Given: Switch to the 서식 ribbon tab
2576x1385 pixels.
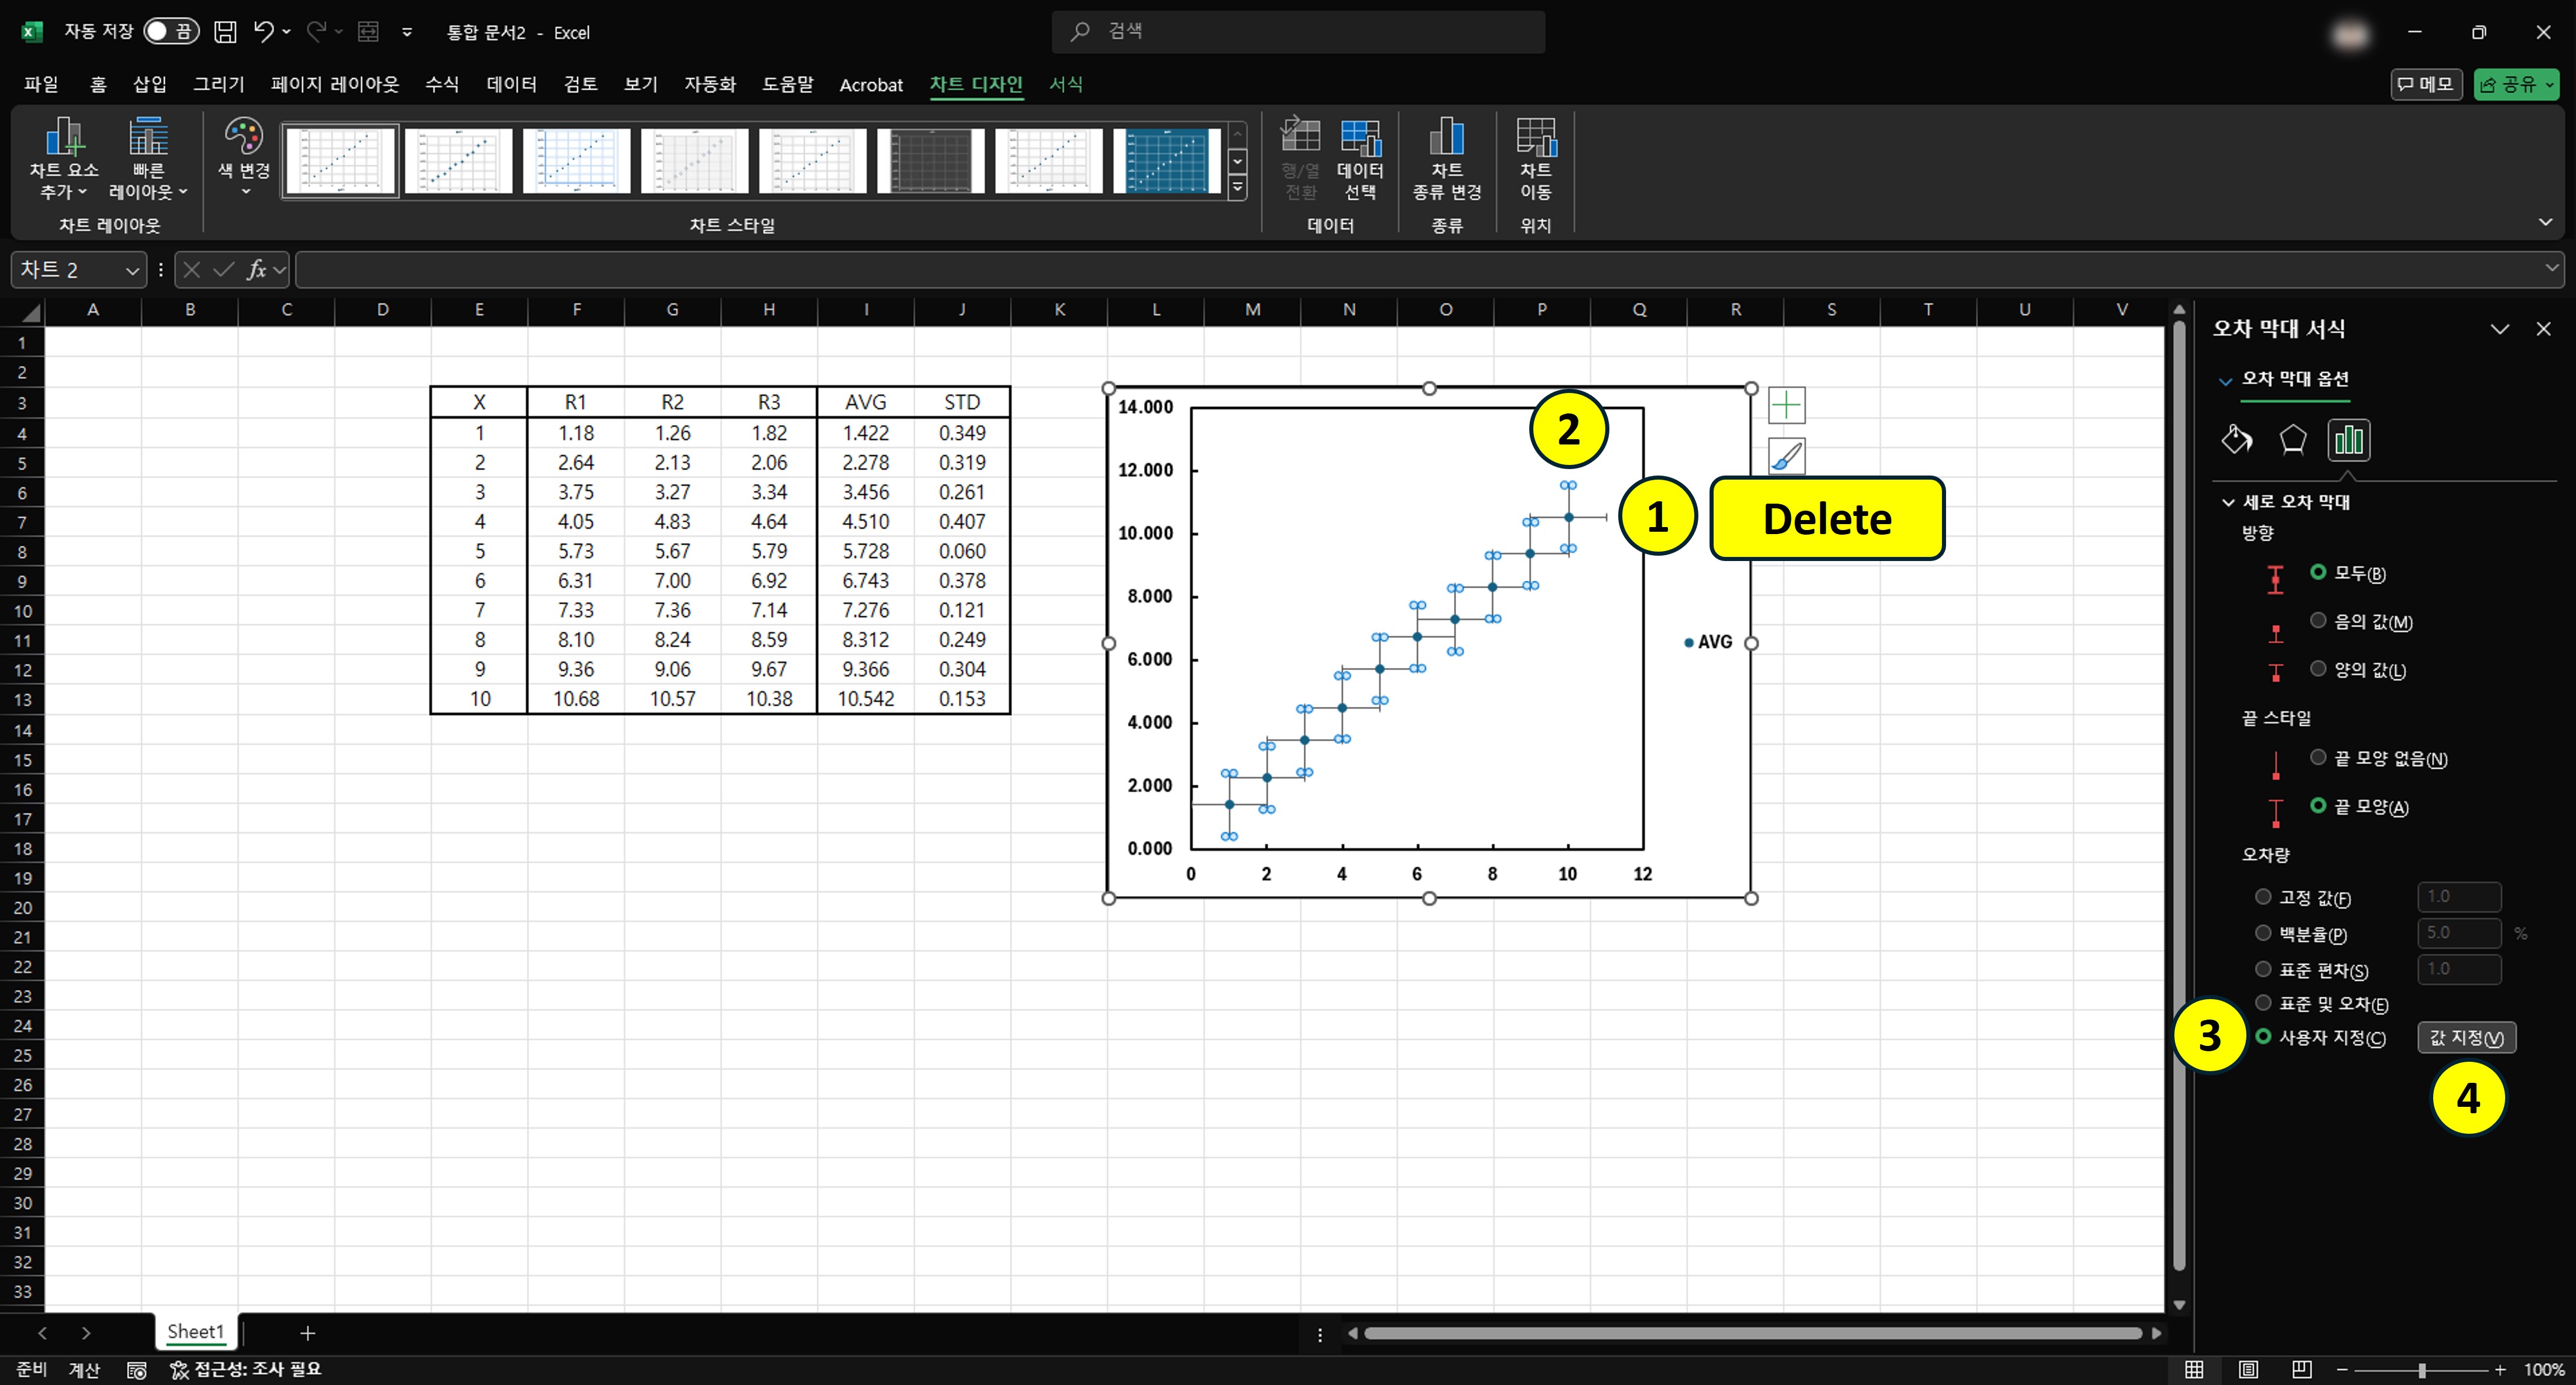Looking at the screenshot, I should click(x=1065, y=84).
